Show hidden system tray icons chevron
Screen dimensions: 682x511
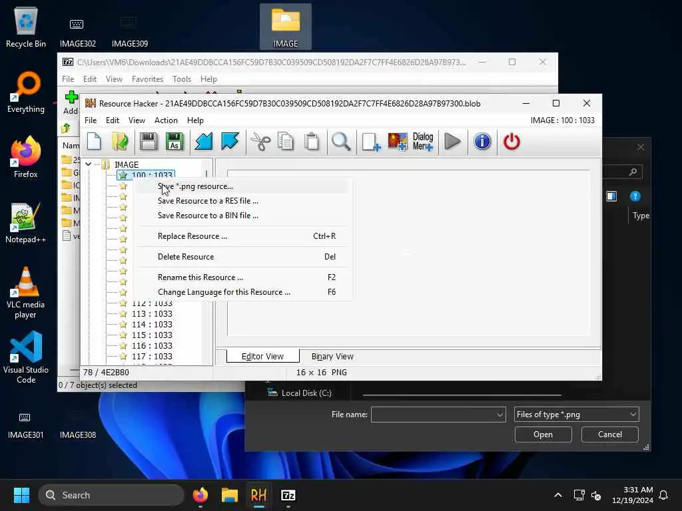click(557, 495)
